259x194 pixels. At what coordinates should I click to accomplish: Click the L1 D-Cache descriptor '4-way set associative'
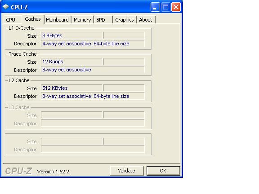click(x=93, y=44)
